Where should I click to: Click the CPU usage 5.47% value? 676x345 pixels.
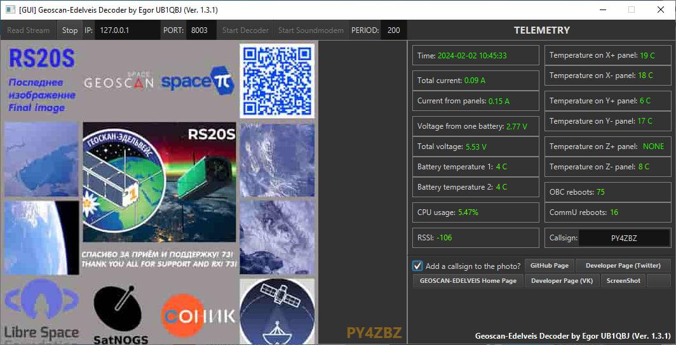pos(468,212)
